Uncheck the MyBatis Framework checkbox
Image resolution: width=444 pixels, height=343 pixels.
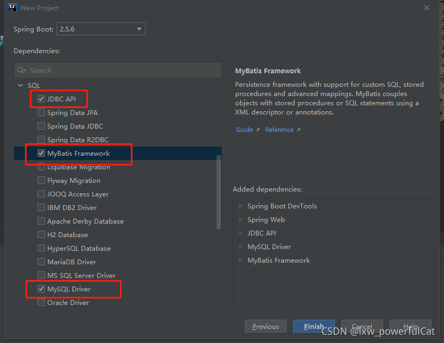(41, 153)
